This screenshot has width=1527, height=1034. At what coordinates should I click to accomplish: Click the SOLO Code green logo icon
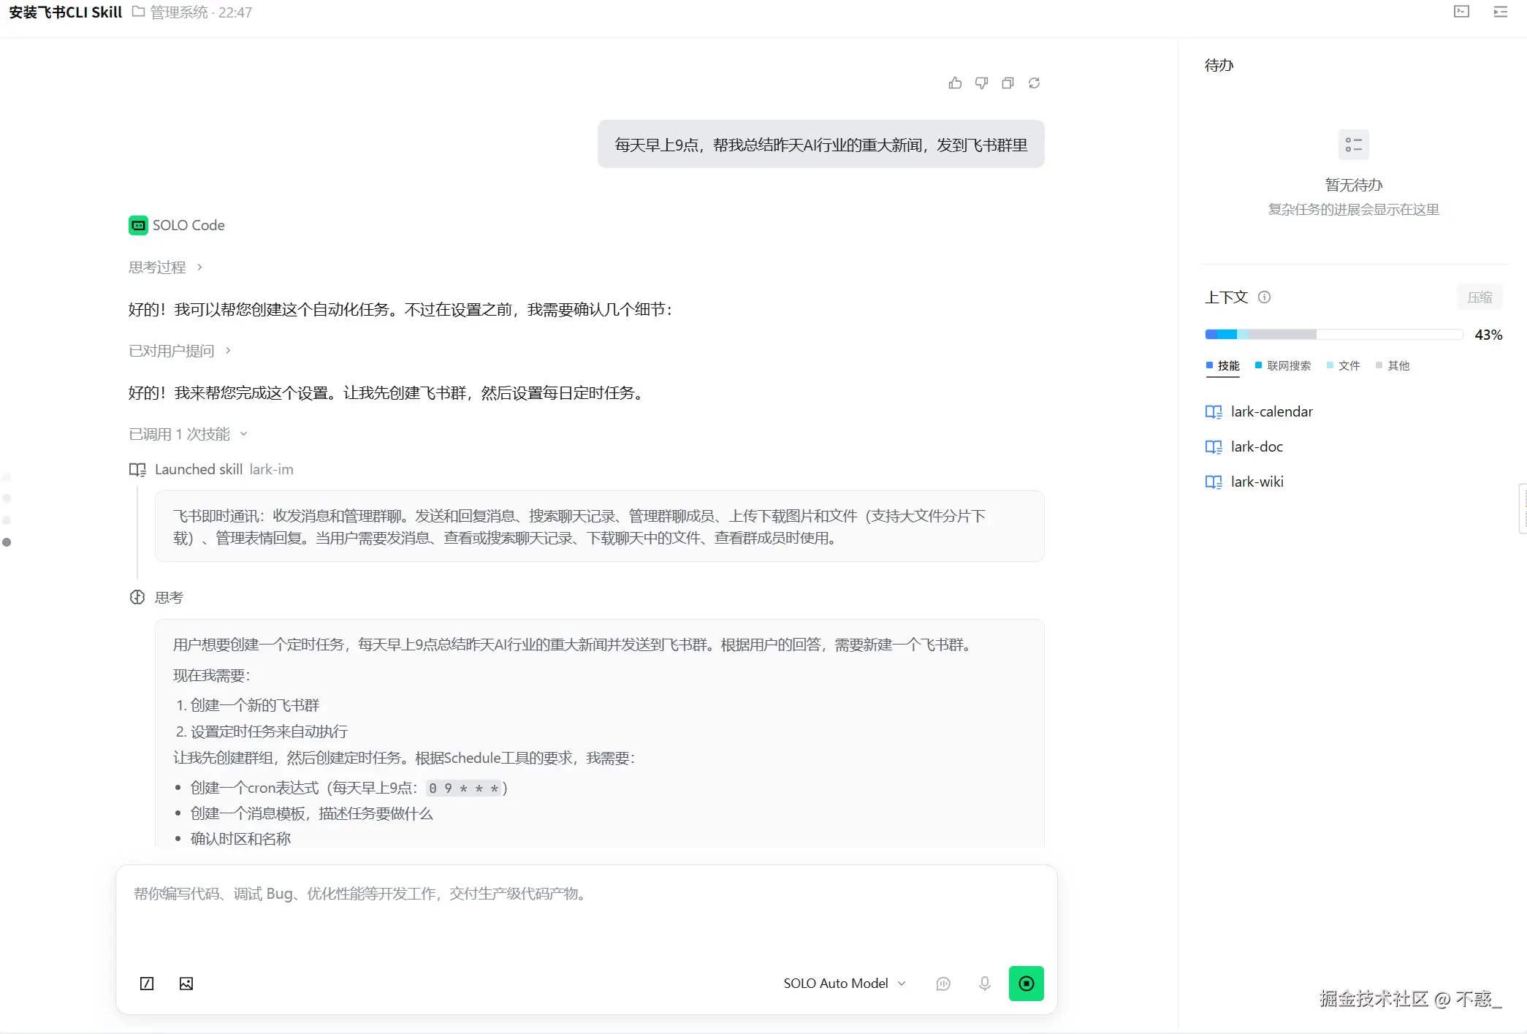pos(138,225)
